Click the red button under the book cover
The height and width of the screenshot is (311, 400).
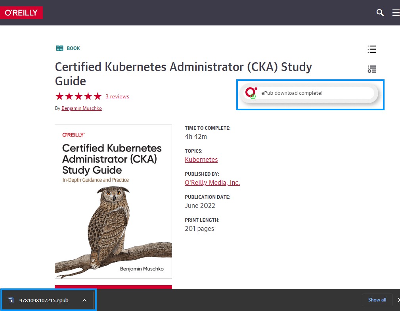coord(113,287)
